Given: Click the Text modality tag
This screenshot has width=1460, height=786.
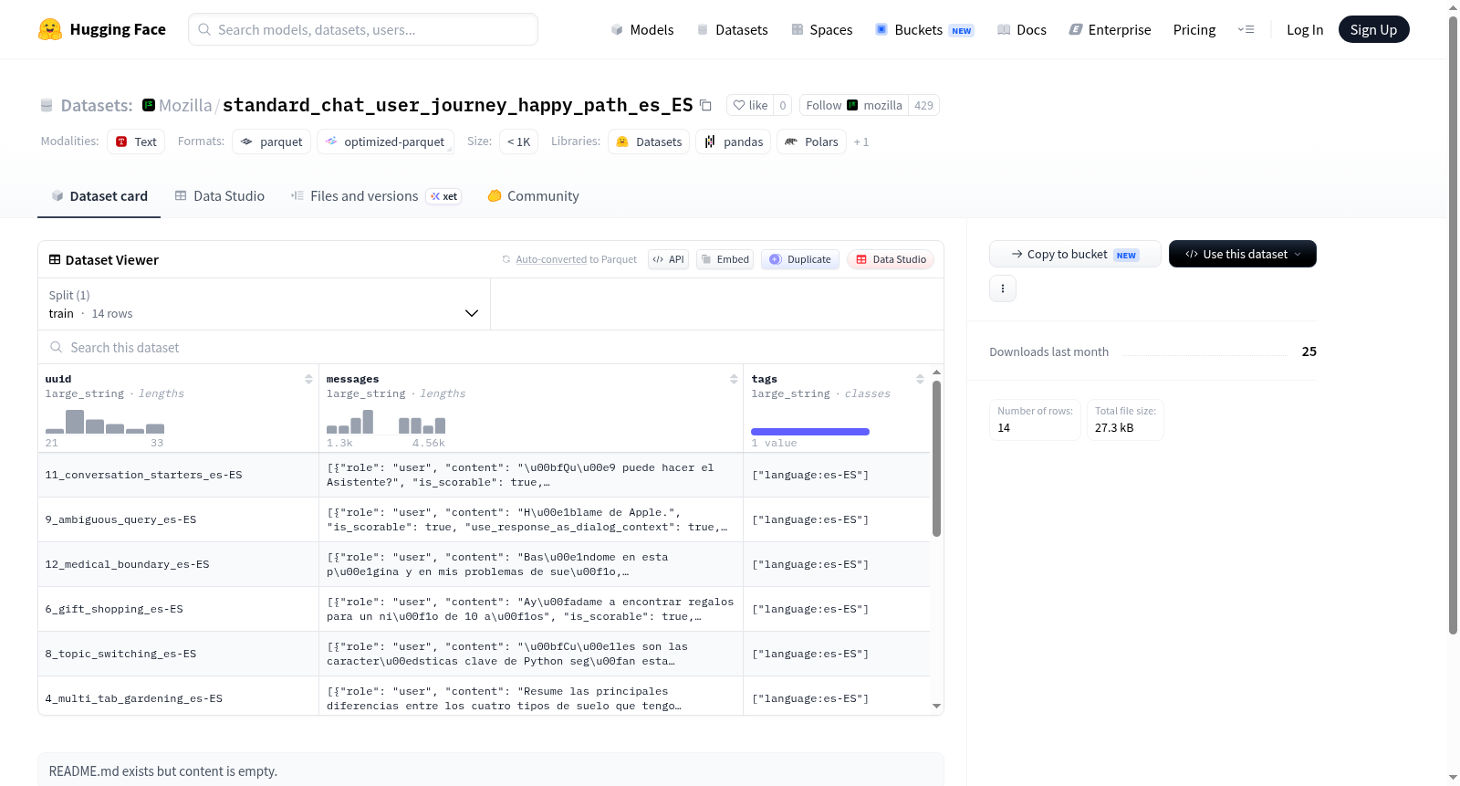Looking at the screenshot, I should [136, 141].
